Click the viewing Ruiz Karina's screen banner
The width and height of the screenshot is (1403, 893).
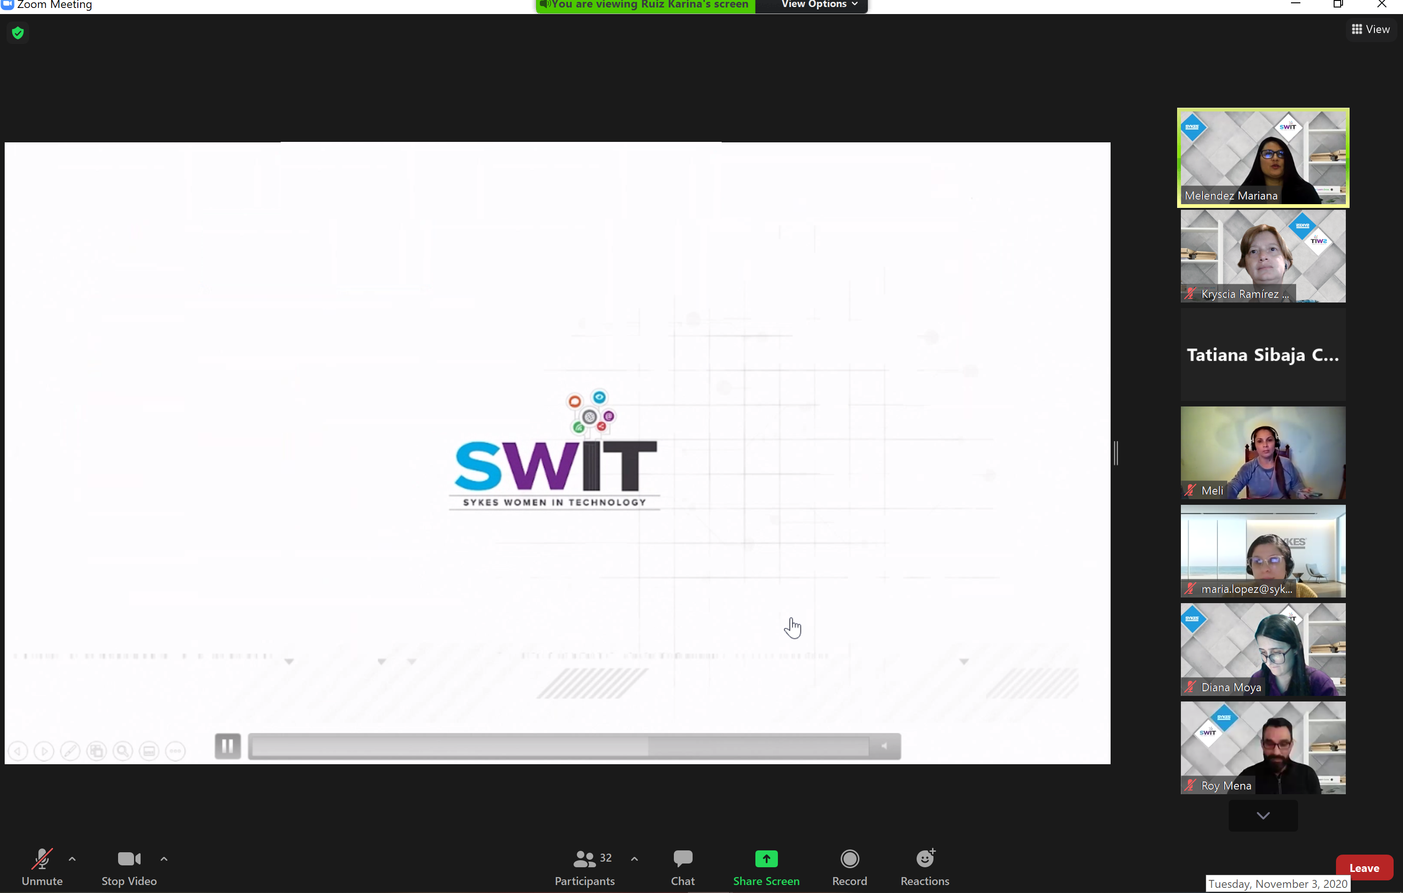645,5
